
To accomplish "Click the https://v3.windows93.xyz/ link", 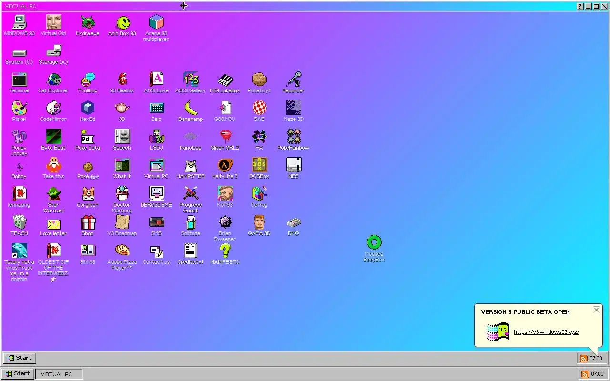I will (546, 332).
